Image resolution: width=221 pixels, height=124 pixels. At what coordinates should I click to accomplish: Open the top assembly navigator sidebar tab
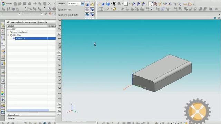click(3, 25)
